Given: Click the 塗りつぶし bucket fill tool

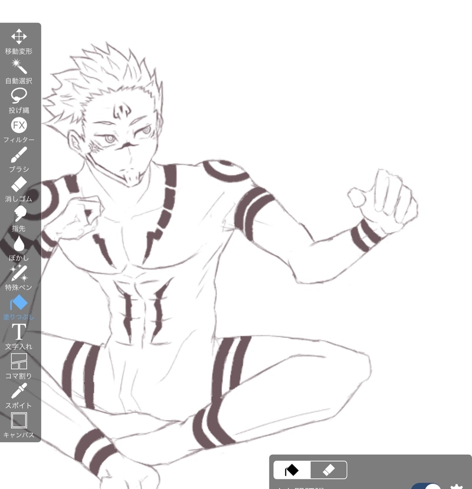Looking at the screenshot, I should 19,308.
